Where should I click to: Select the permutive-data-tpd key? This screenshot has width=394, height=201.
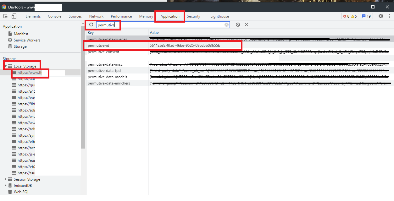104,71
